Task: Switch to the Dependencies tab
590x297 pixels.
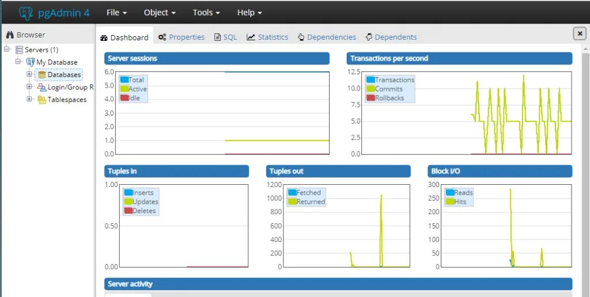Action: 327,37
